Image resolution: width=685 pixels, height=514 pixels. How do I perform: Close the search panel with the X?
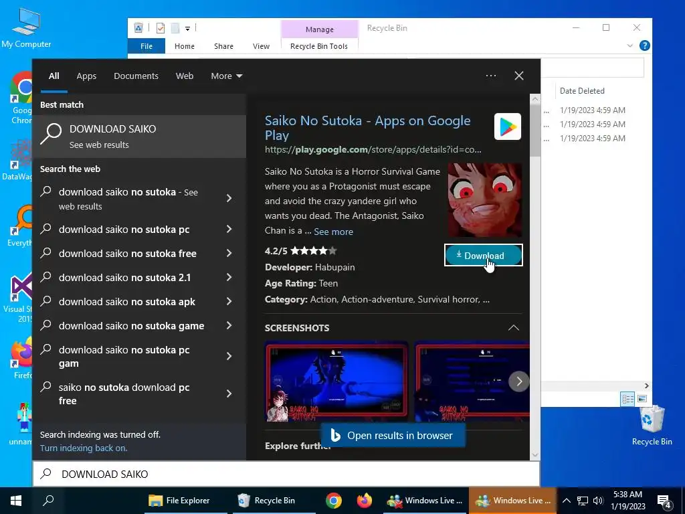(519, 76)
